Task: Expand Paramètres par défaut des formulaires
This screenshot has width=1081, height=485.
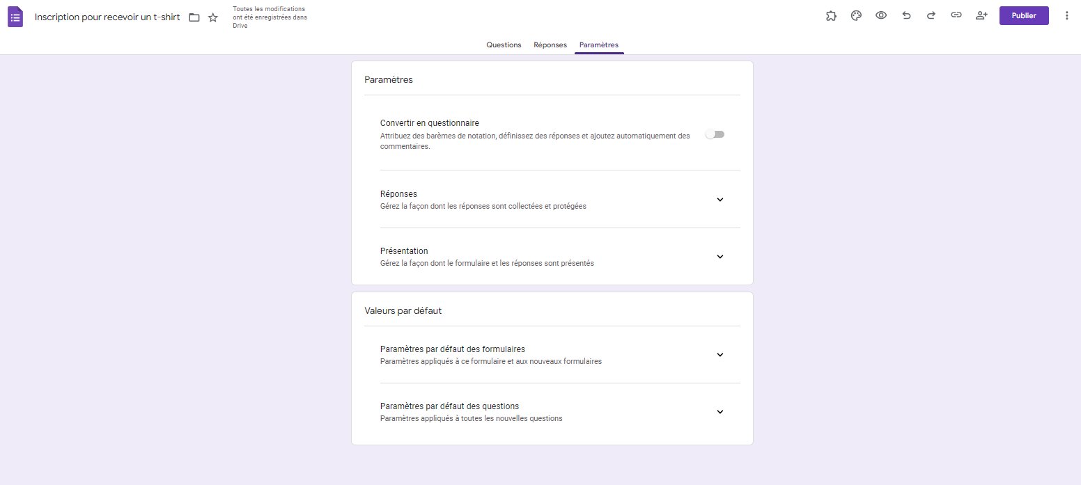Action: pyautogui.click(x=720, y=354)
